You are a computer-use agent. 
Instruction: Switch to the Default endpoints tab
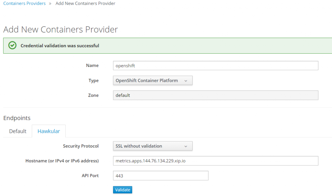click(18, 131)
